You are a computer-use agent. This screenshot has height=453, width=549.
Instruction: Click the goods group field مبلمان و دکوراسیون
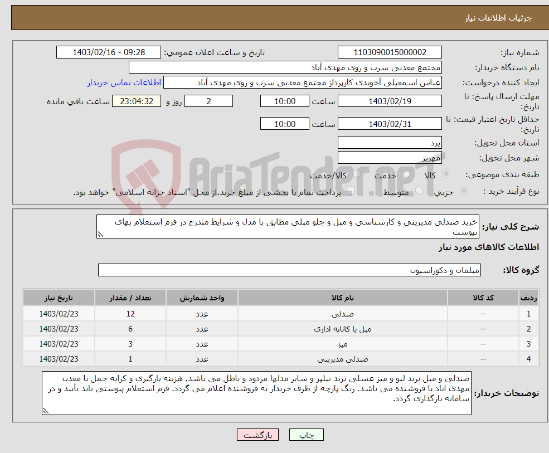(289, 270)
